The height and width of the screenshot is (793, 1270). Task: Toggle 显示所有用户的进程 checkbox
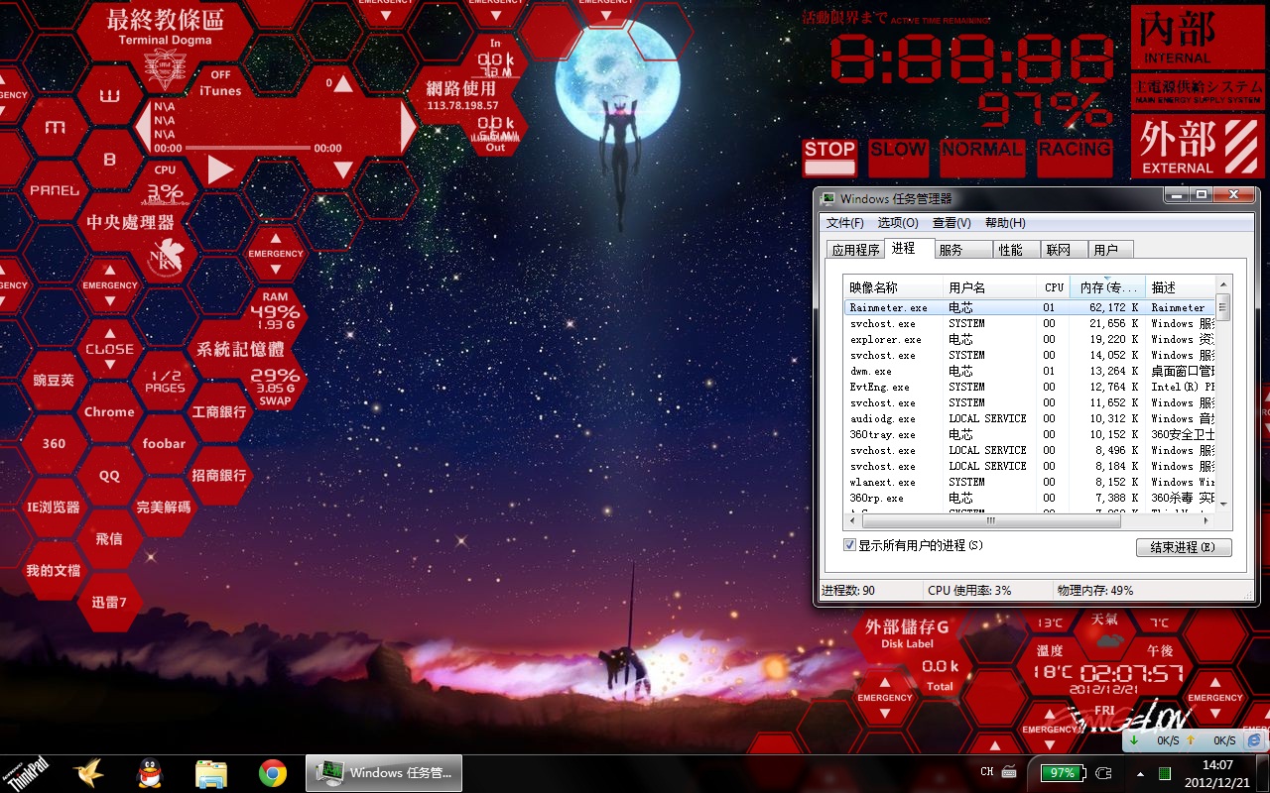point(849,545)
